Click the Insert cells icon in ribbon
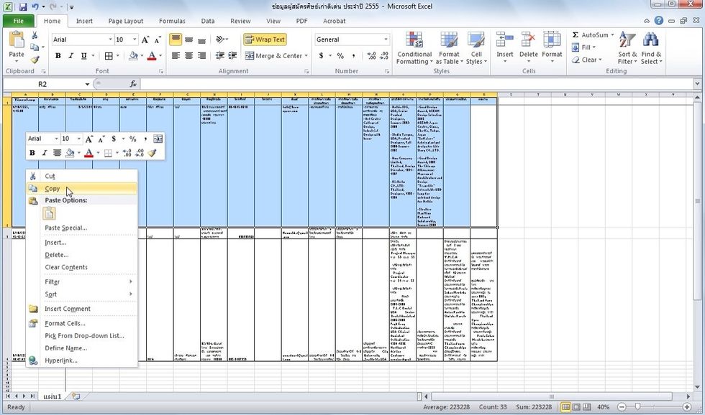Viewport: 705px width, 415px height. point(505,41)
